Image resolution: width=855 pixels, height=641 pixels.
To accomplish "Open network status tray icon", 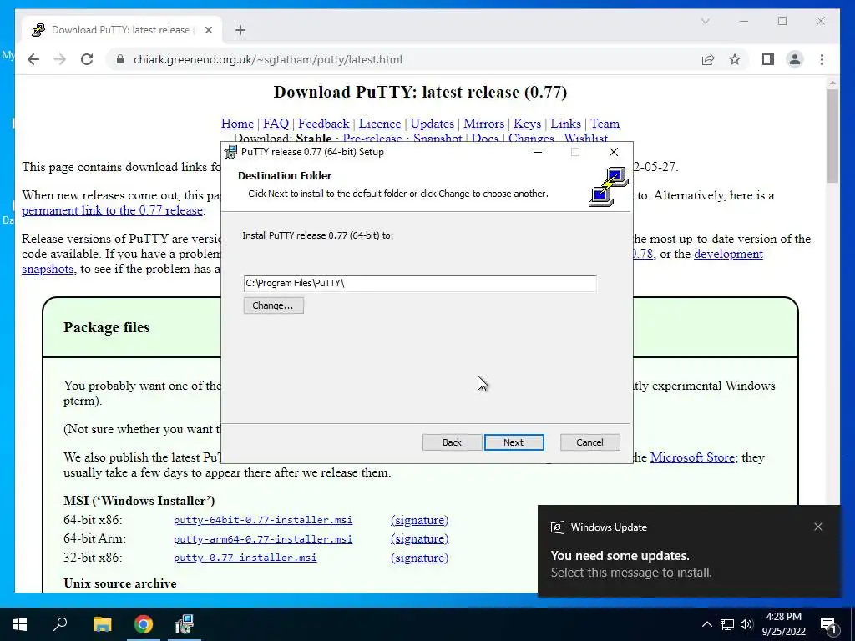I will click(x=727, y=624).
